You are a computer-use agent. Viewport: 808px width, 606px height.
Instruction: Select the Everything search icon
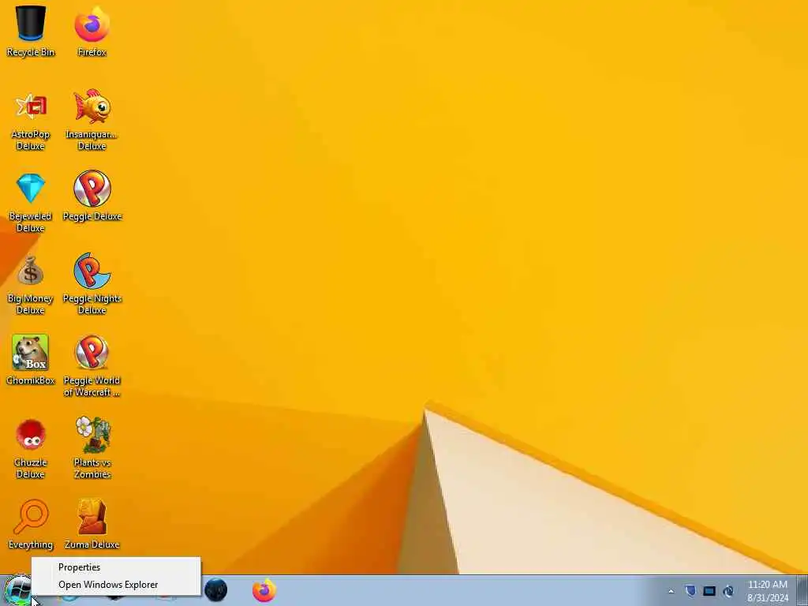31,516
